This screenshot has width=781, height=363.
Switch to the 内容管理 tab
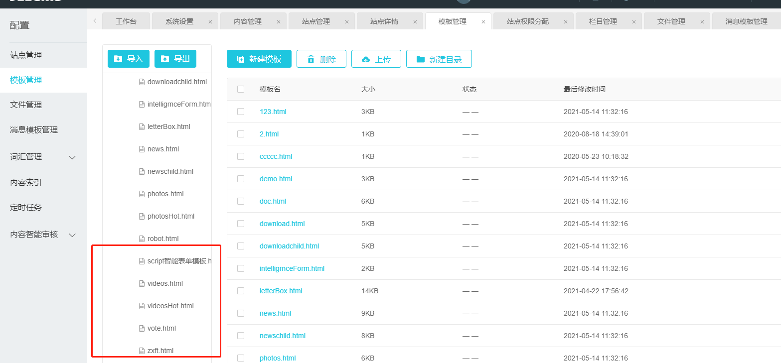248,21
